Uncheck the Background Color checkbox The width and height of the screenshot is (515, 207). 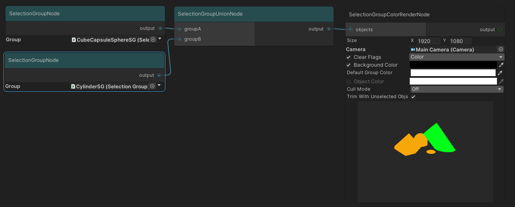348,65
